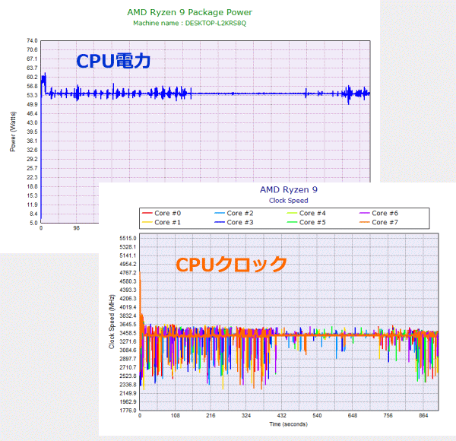
Task: Click the 4767.2 value on clock axis
Action: (128, 273)
